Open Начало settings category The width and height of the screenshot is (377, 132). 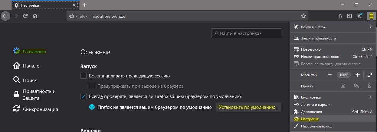[26, 66]
